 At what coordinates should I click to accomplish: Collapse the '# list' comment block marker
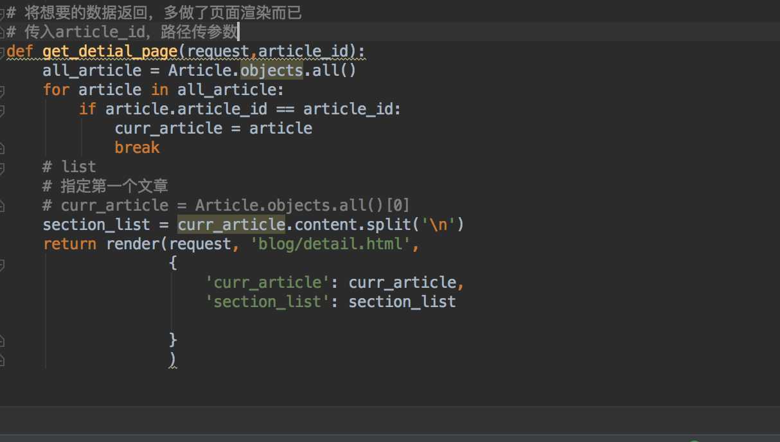tap(2, 168)
